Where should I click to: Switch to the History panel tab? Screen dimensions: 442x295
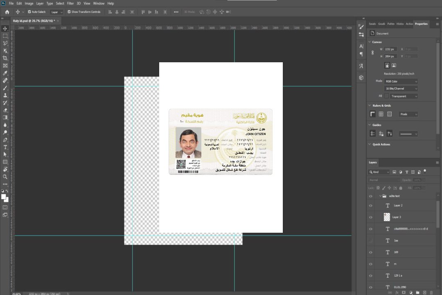400,24
